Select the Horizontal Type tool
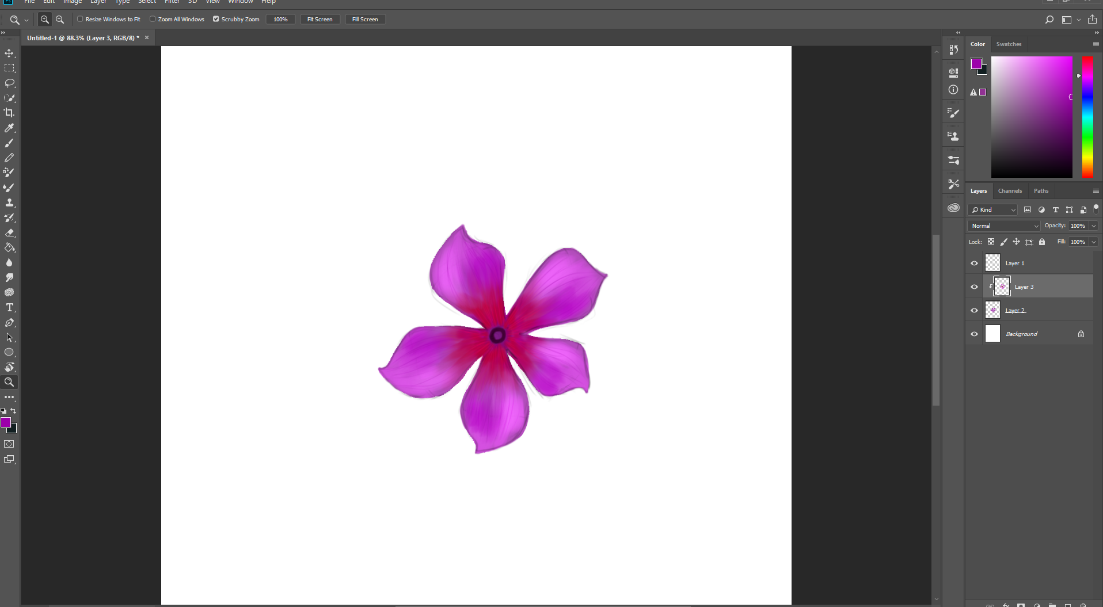This screenshot has height=607, width=1103. point(9,307)
